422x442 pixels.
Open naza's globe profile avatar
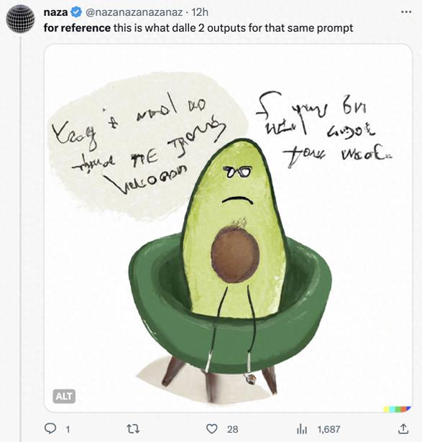20,19
